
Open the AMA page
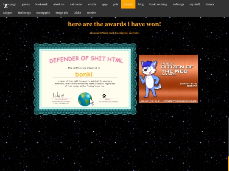(x=78, y=13)
